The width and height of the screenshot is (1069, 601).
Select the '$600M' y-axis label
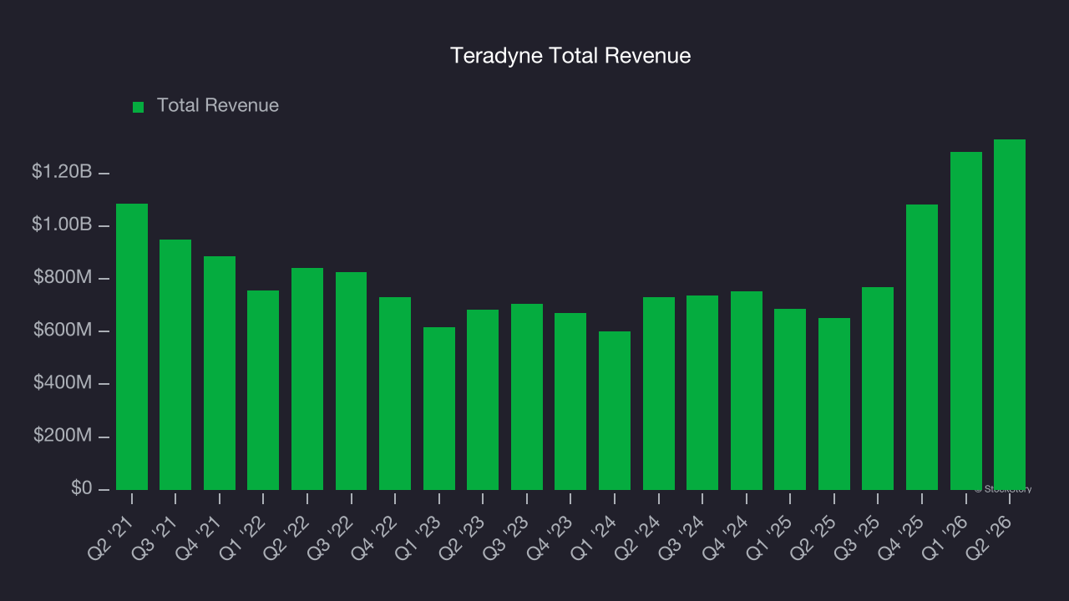point(63,331)
